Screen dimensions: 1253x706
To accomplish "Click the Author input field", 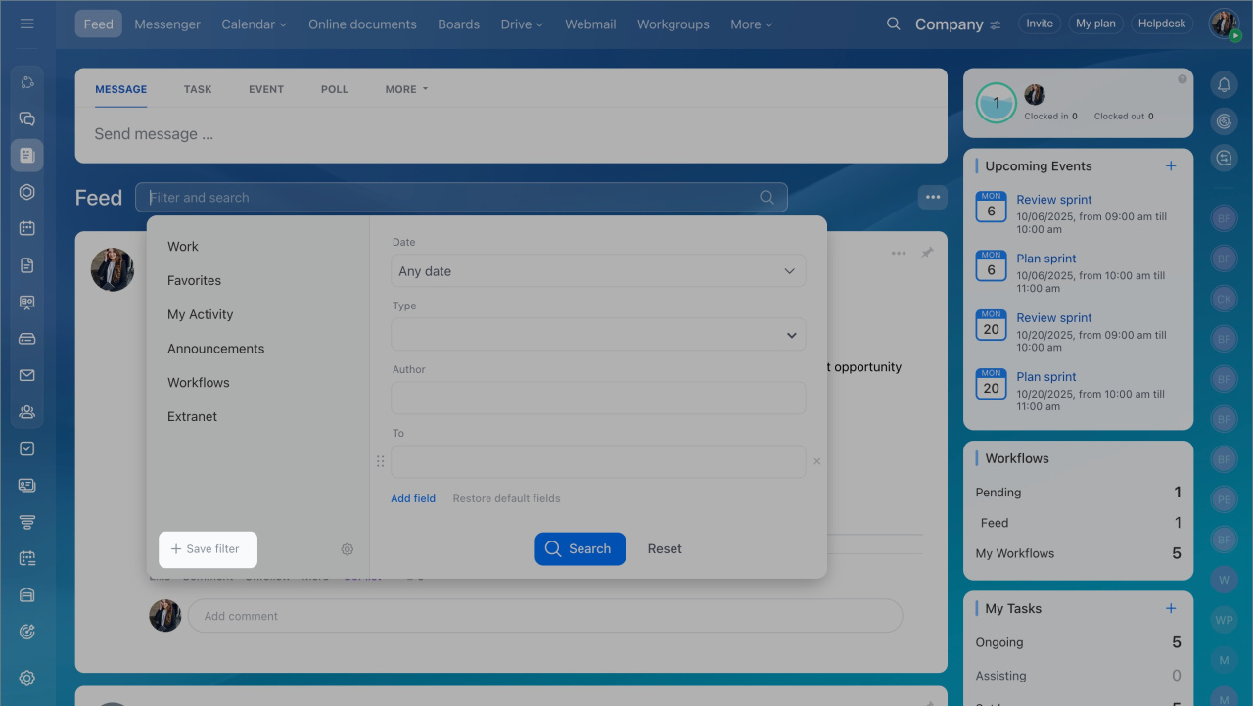I will click(x=598, y=399).
